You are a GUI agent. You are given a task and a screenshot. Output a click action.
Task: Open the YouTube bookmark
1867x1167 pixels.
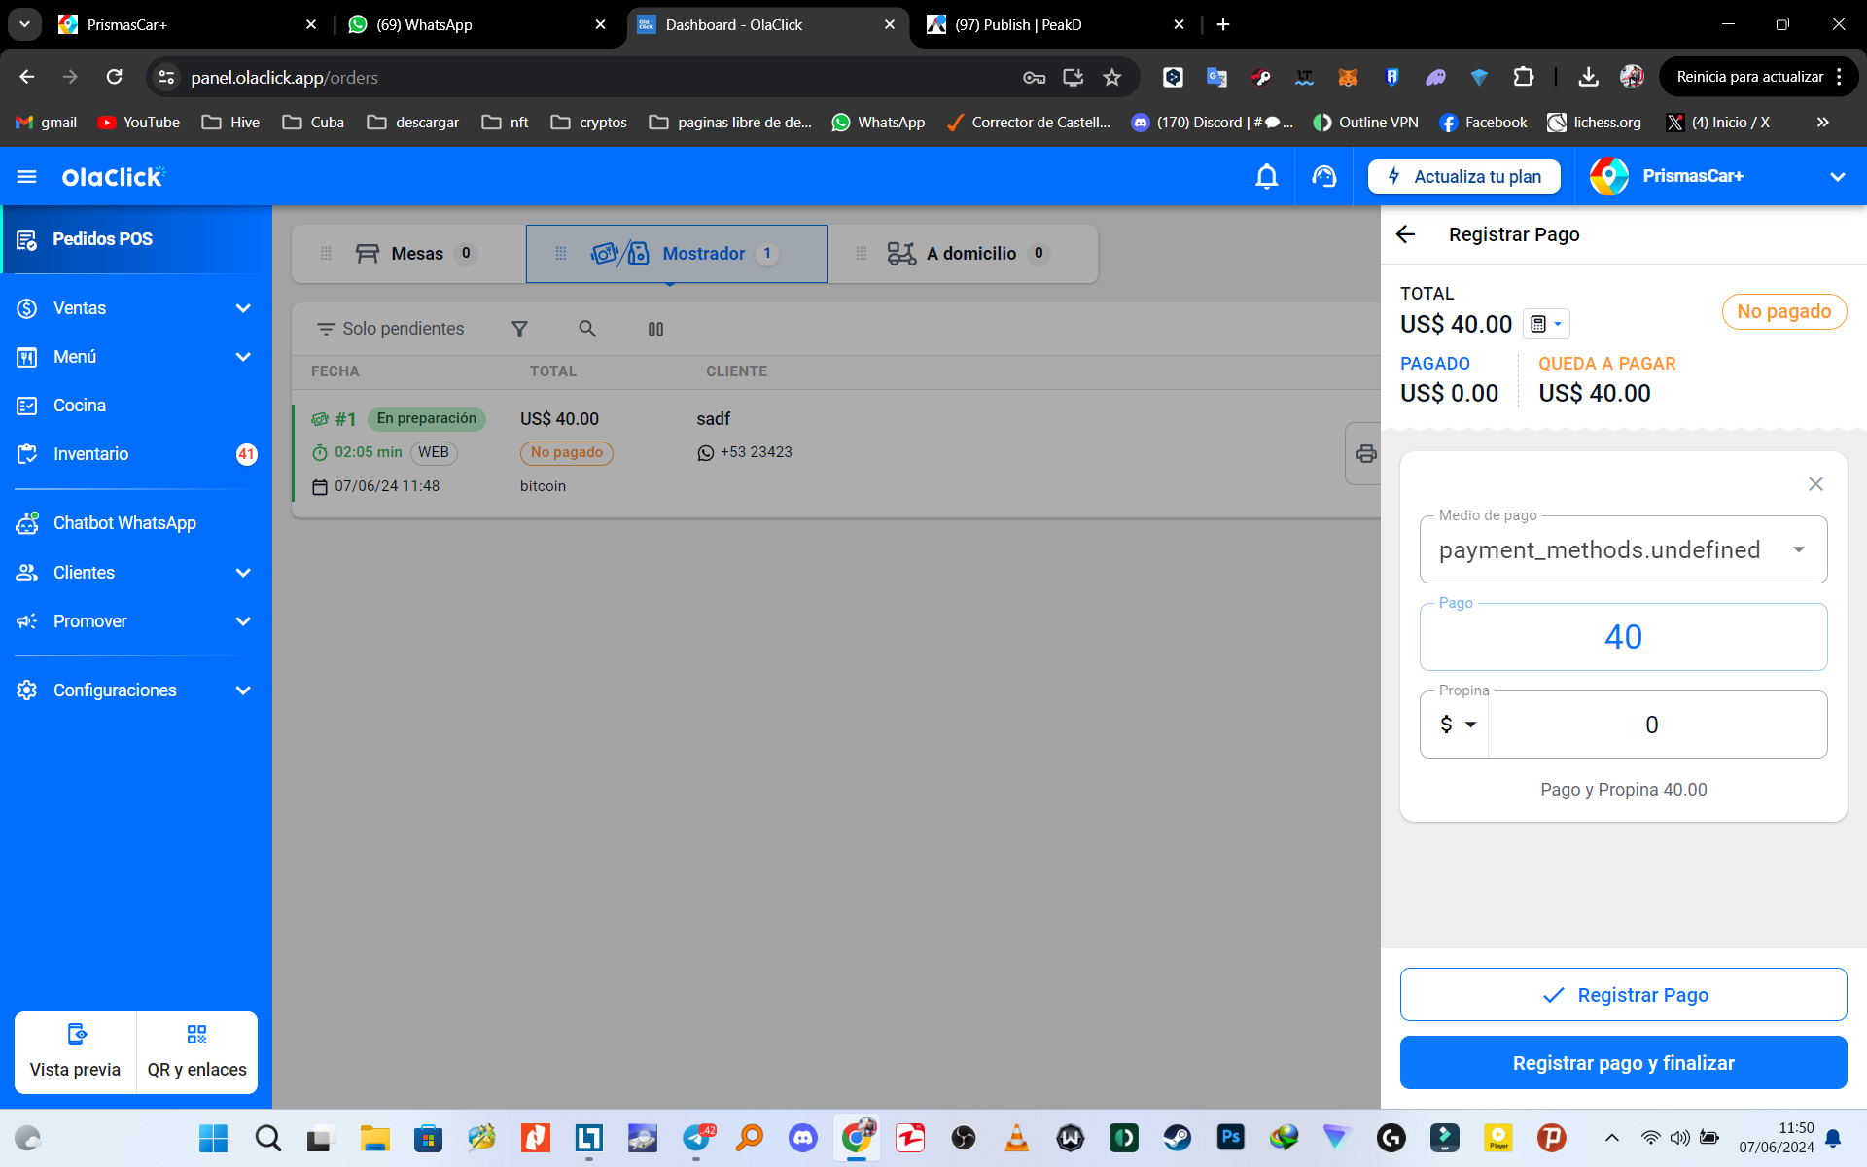coord(138,123)
